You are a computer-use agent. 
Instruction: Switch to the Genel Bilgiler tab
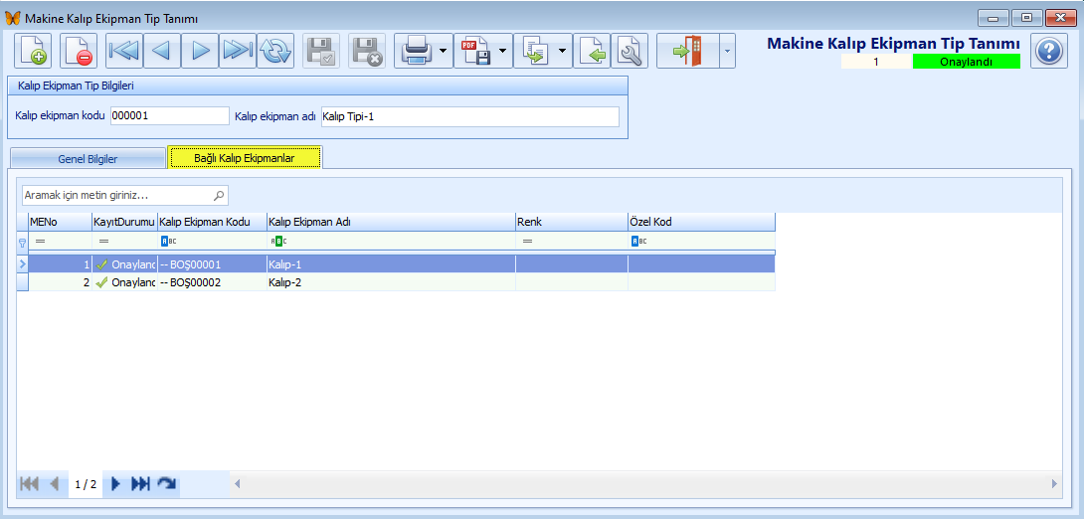(x=88, y=158)
